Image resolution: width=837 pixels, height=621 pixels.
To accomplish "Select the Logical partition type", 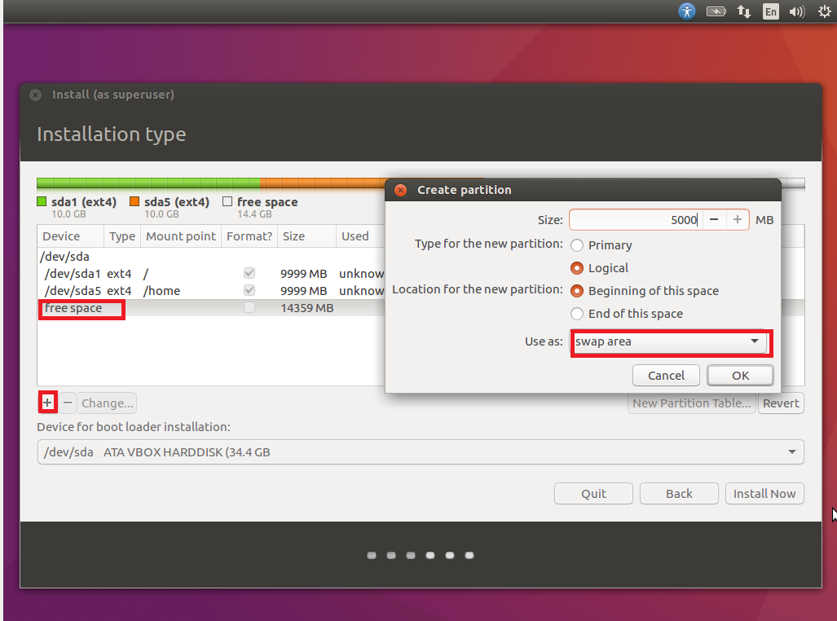I will click(x=578, y=268).
